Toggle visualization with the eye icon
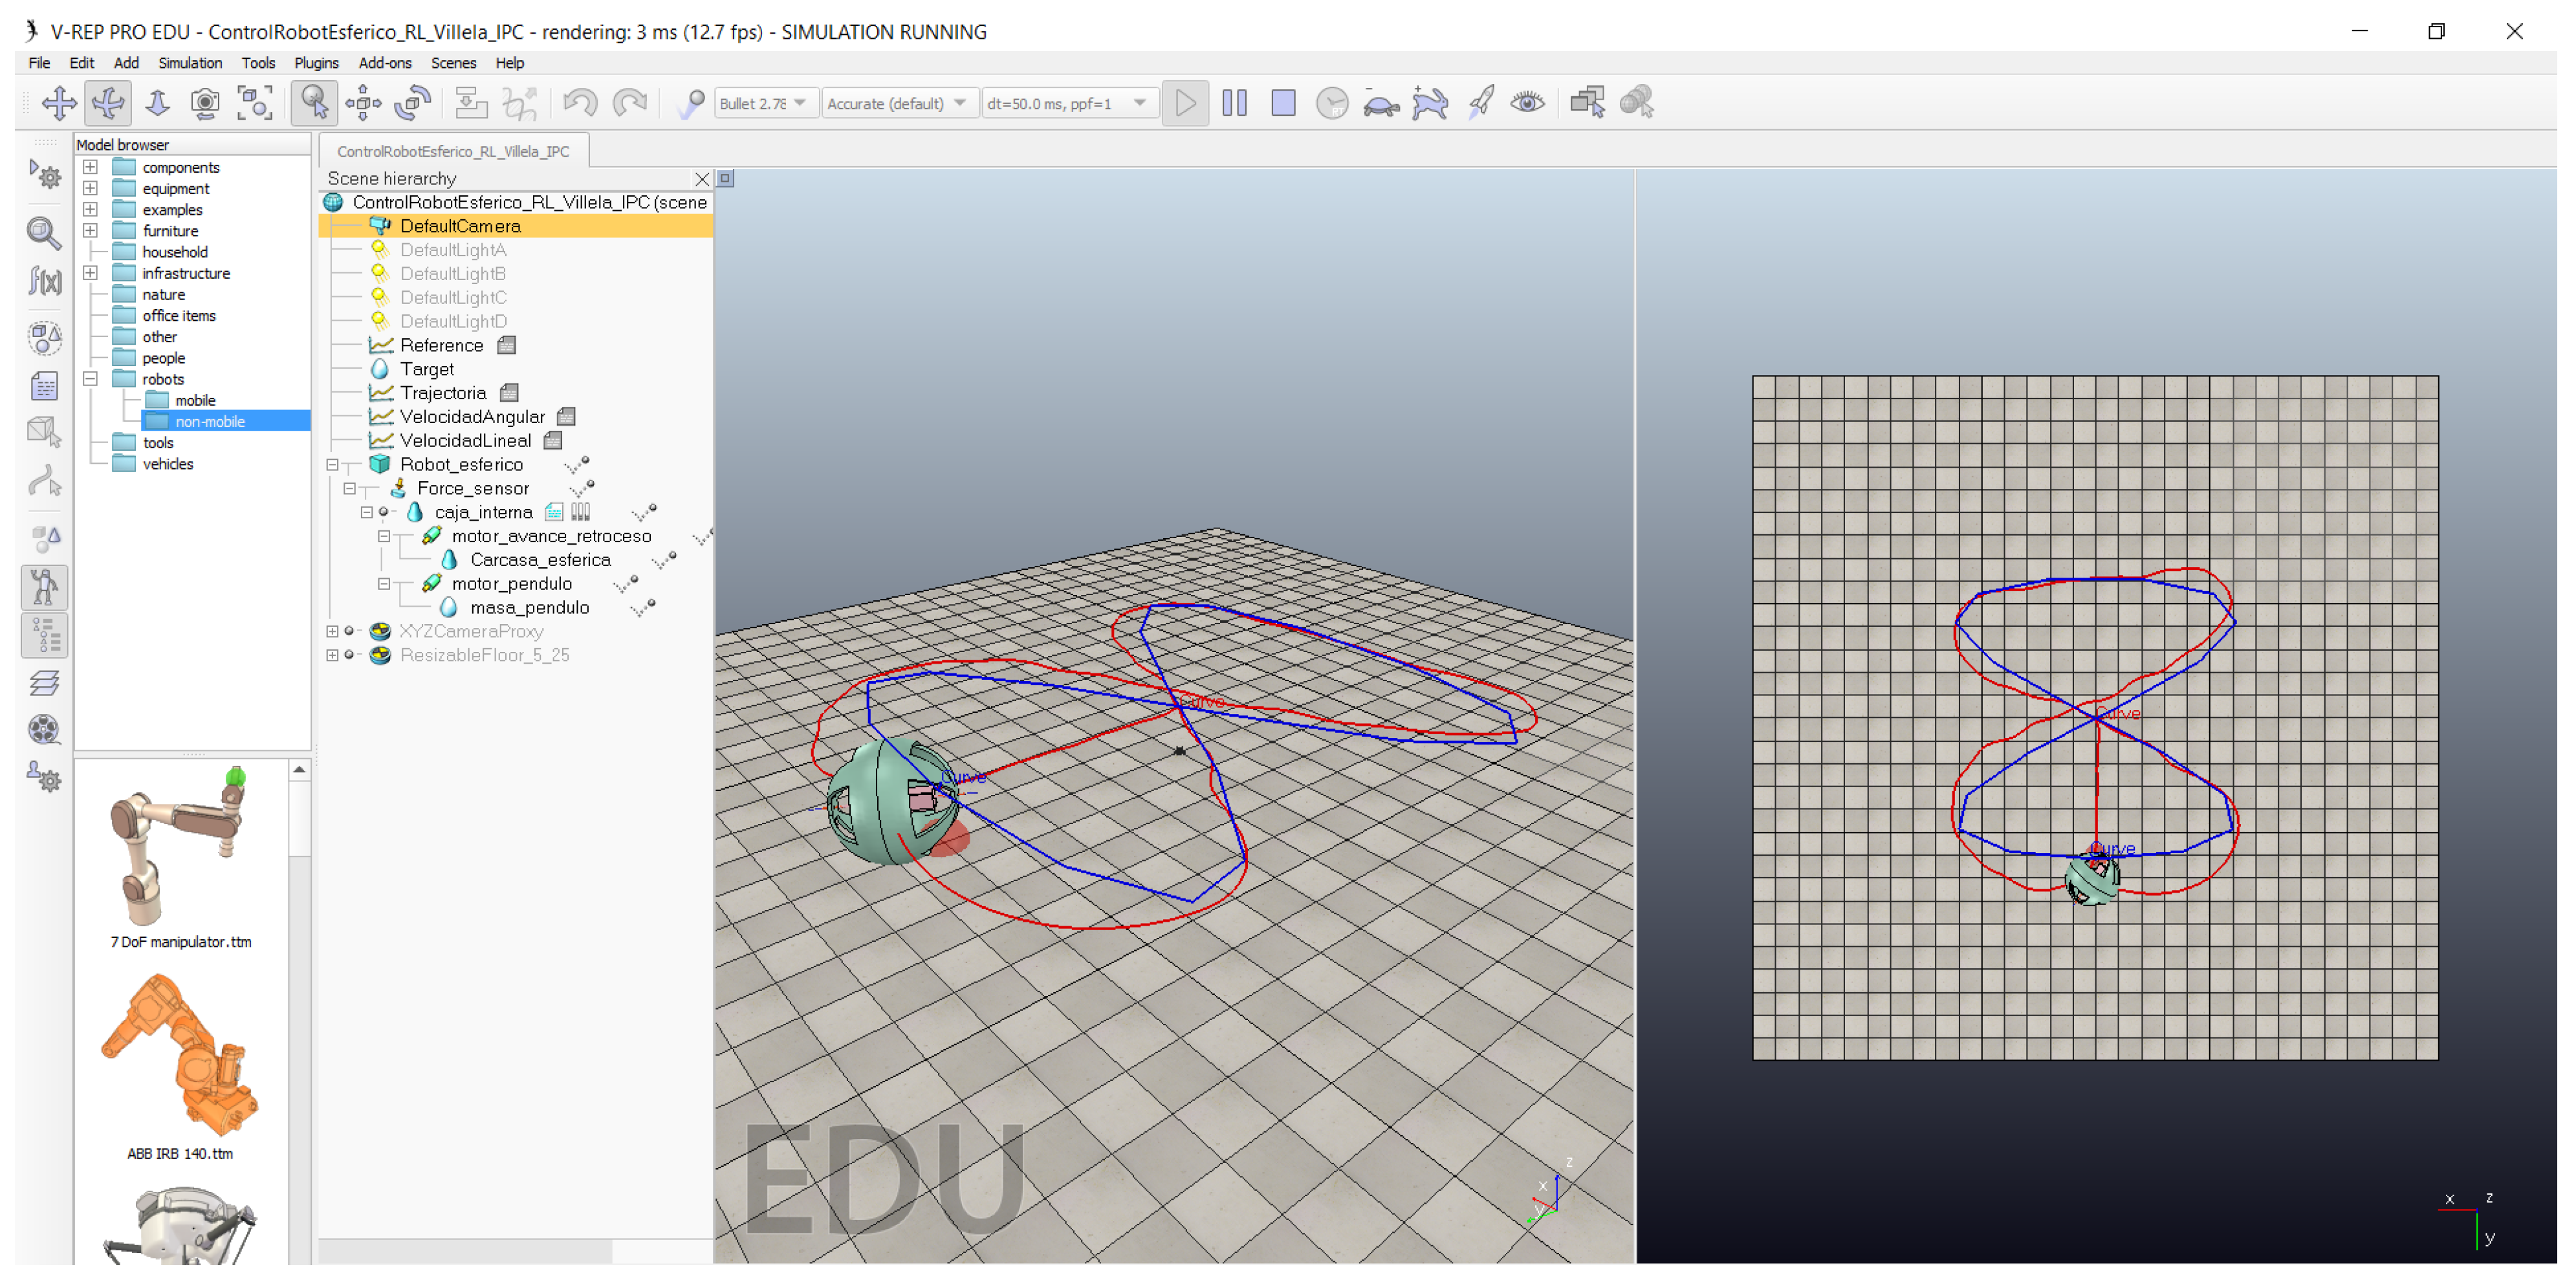The width and height of the screenshot is (2576, 1282). [x=1527, y=103]
